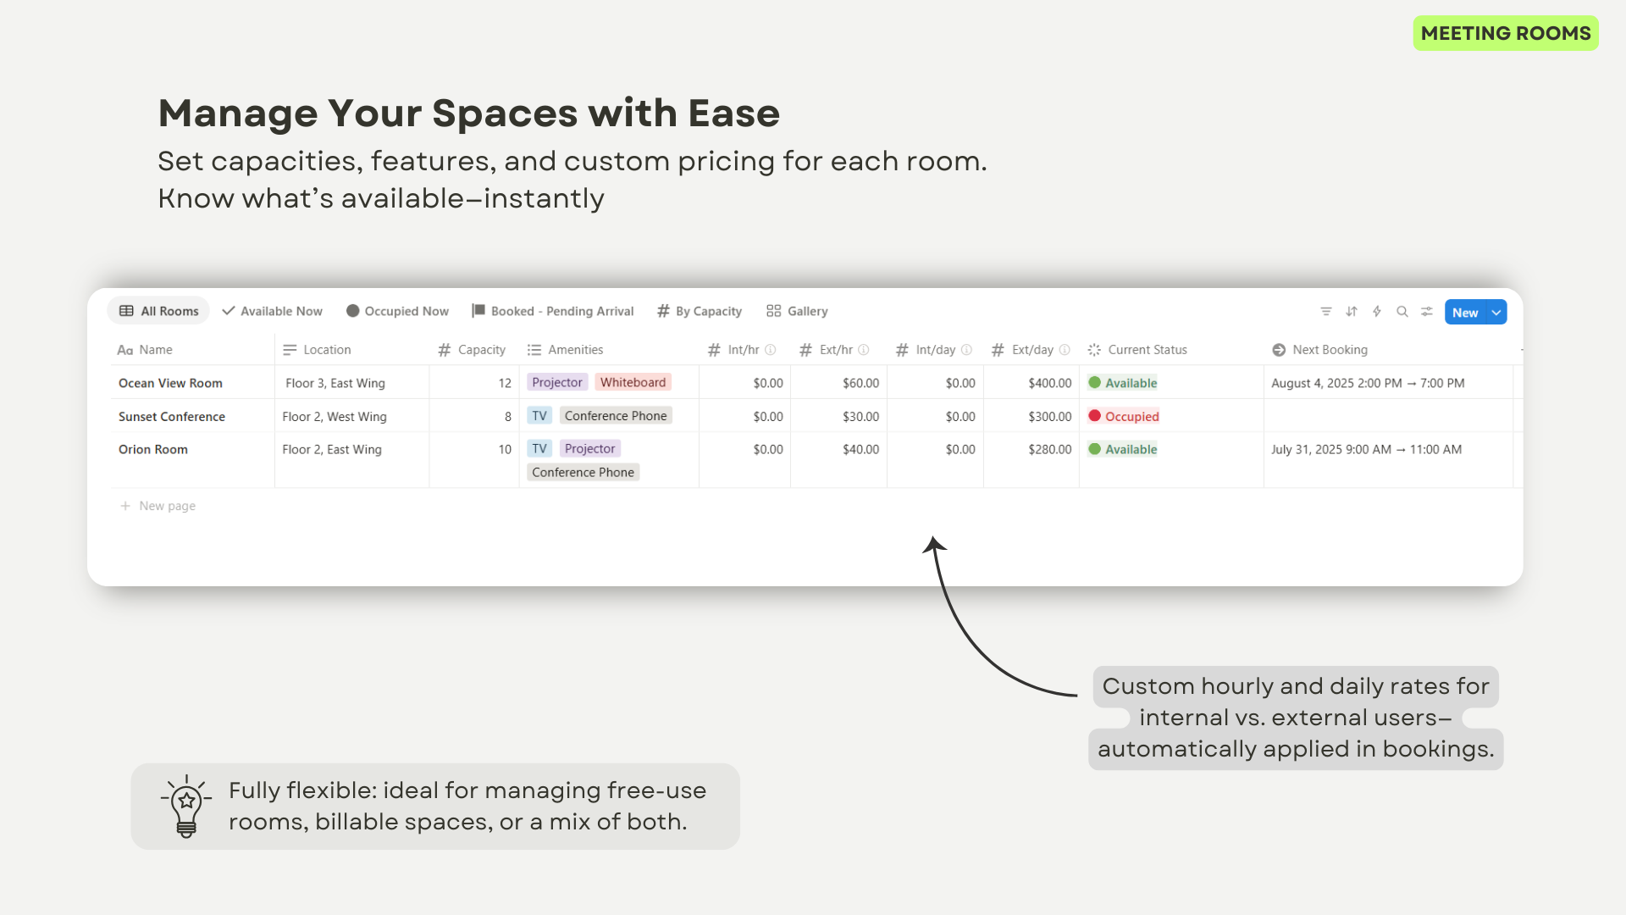Click the sort arrows icon
1626x915 pixels.
pos(1352,312)
